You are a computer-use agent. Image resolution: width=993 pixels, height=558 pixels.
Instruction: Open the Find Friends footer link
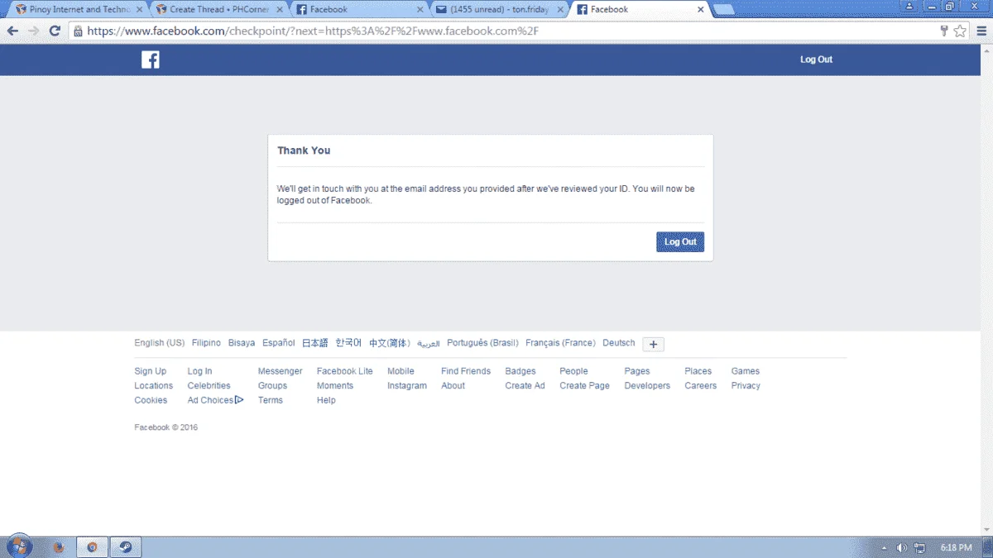(466, 371)
